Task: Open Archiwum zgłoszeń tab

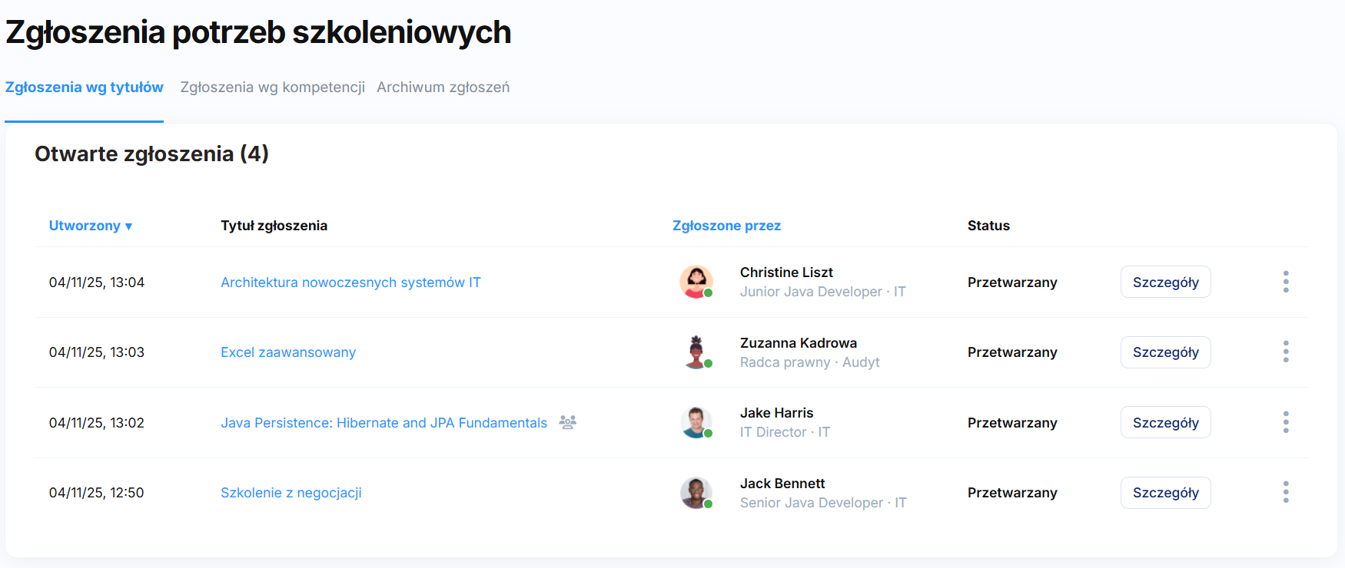Action: pos(443,88)
